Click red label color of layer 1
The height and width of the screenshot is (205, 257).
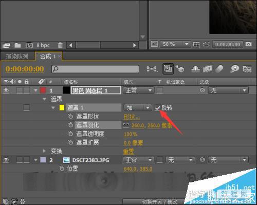click(43, 90)
